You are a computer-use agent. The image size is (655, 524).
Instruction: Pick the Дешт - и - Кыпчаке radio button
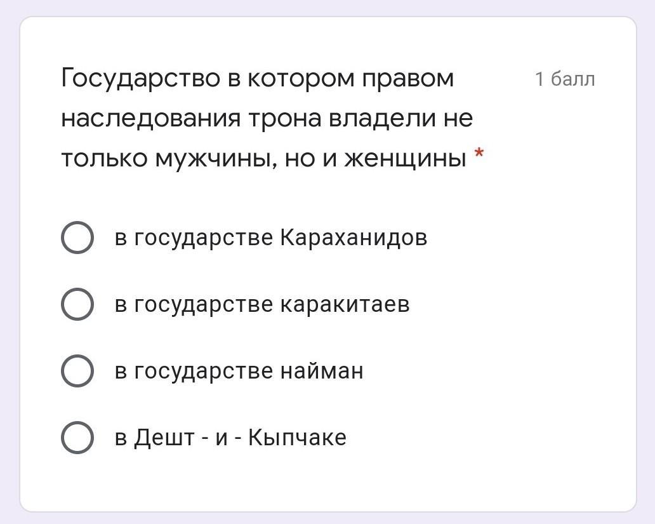coord(77,438)
